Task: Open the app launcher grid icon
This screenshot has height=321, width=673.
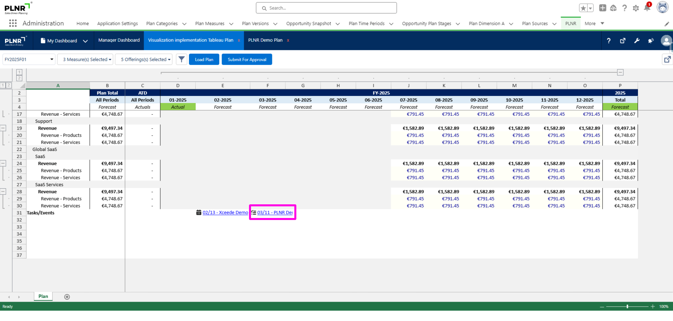Action: coord(13,23)
